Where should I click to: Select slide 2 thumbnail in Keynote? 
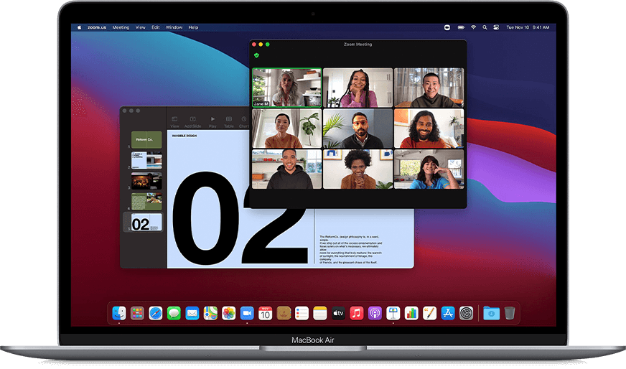coord(146,161)
